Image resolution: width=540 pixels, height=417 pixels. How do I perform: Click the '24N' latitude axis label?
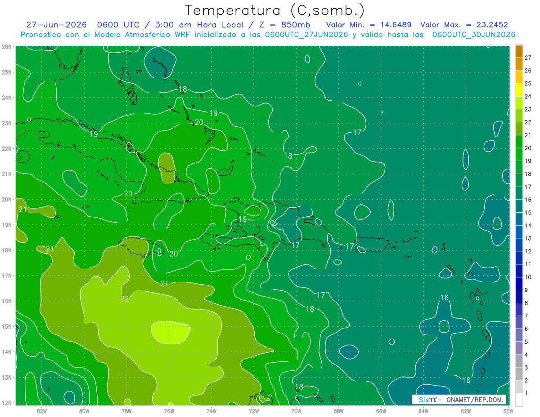tap(7, 98)
